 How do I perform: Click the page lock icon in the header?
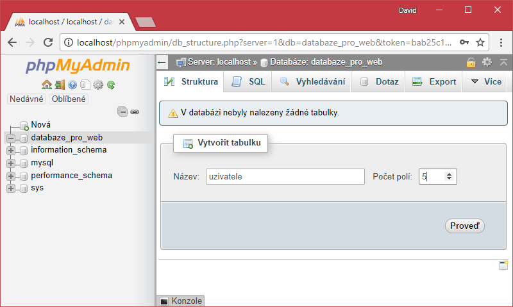coord(471,62)
